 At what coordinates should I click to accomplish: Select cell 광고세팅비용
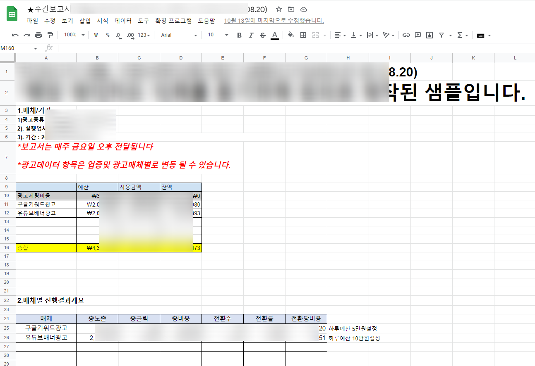point(46,196)
